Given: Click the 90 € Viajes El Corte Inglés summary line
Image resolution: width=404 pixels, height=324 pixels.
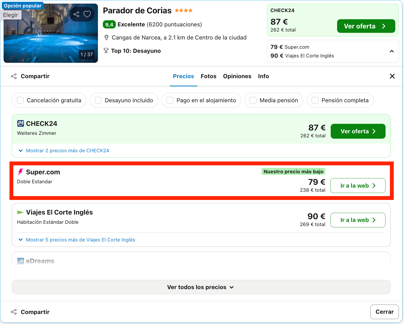Looking at the screenshot, I should (302, 56).
